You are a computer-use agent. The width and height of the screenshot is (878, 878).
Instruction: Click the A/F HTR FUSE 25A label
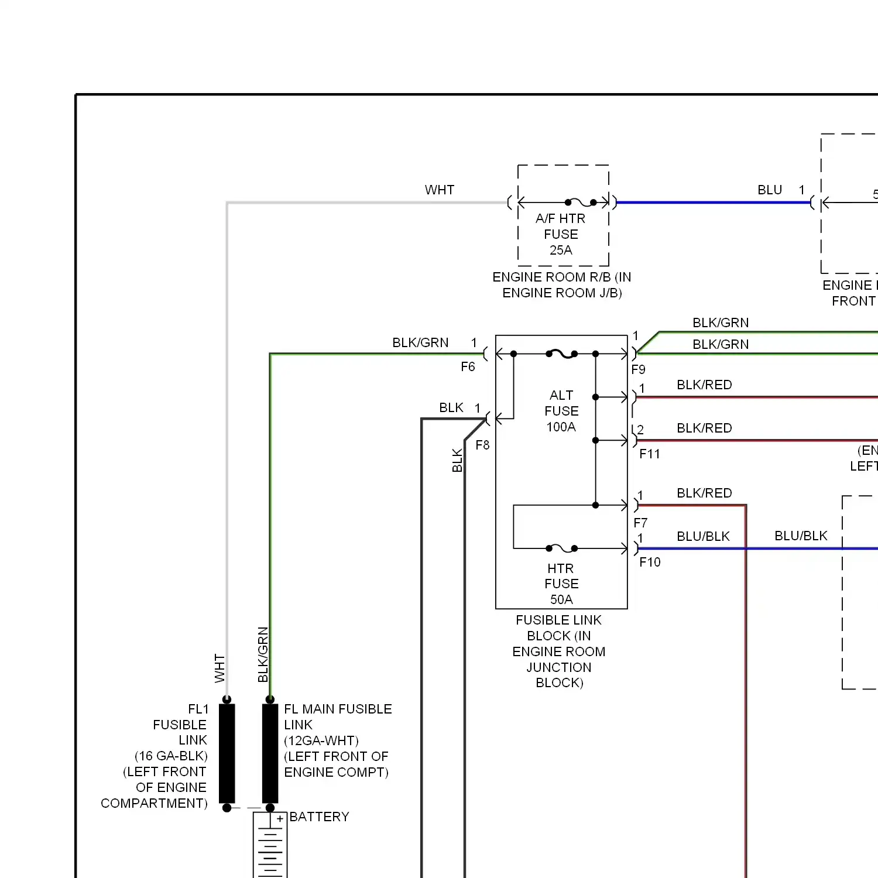561,234
